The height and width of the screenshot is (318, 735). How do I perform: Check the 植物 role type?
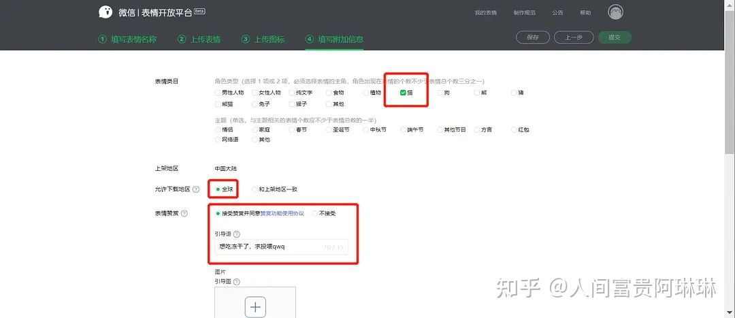366,93
